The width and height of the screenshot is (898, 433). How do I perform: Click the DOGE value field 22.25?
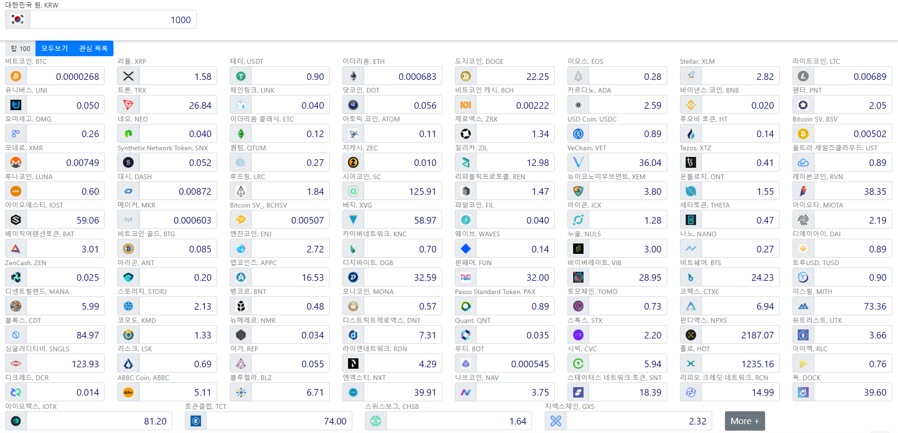tap(515, 77)
